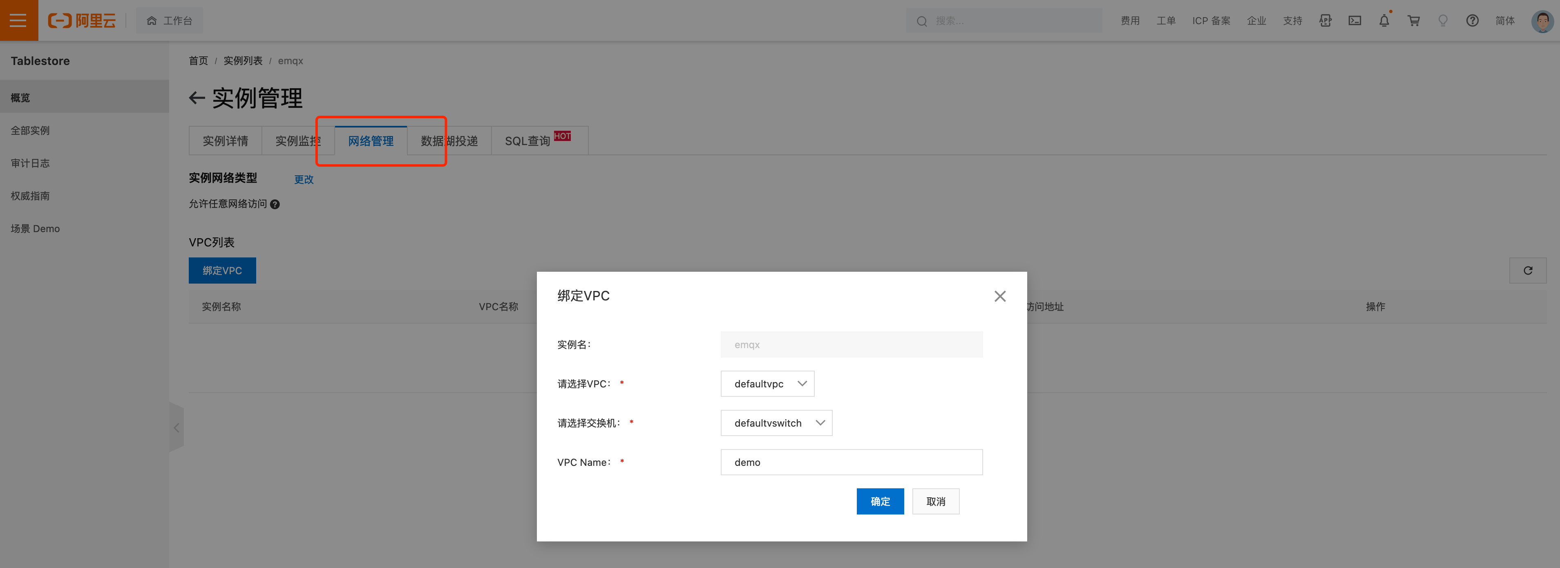Click the refresh VPC list icon
The width and height of the screenshot is (1560, 568).
1527,271
